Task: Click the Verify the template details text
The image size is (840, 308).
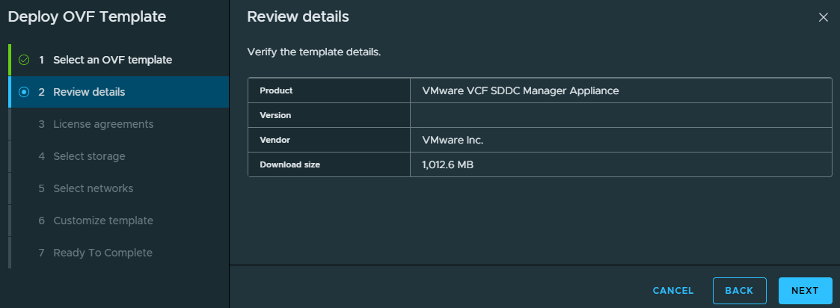Action: [314, 52]
